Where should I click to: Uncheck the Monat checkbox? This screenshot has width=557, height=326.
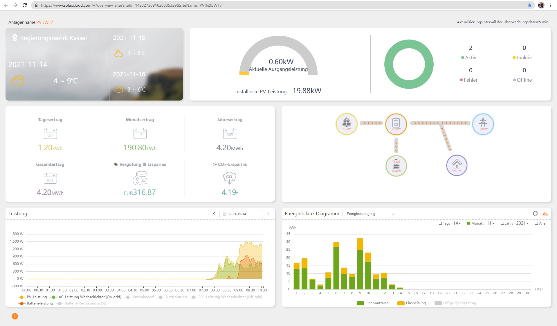click(x=468, y=223)
